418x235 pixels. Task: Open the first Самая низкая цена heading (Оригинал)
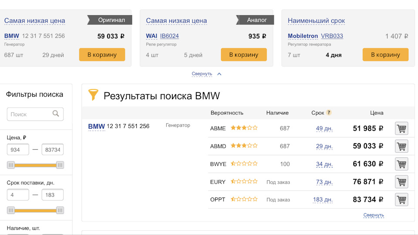click(35, 20)
